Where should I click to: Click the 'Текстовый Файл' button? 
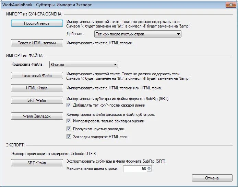37,76
